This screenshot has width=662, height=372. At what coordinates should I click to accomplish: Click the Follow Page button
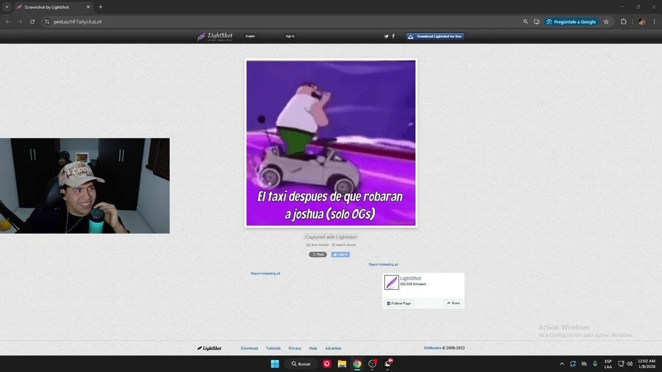(x=399, y=303)
